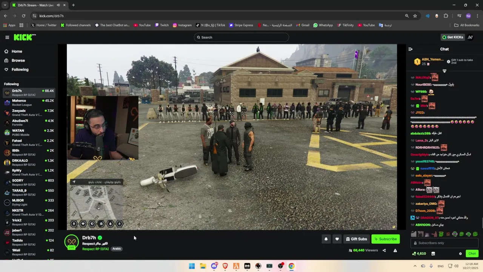
Task: Open chat settings gear icon
Action: (460, 254)
